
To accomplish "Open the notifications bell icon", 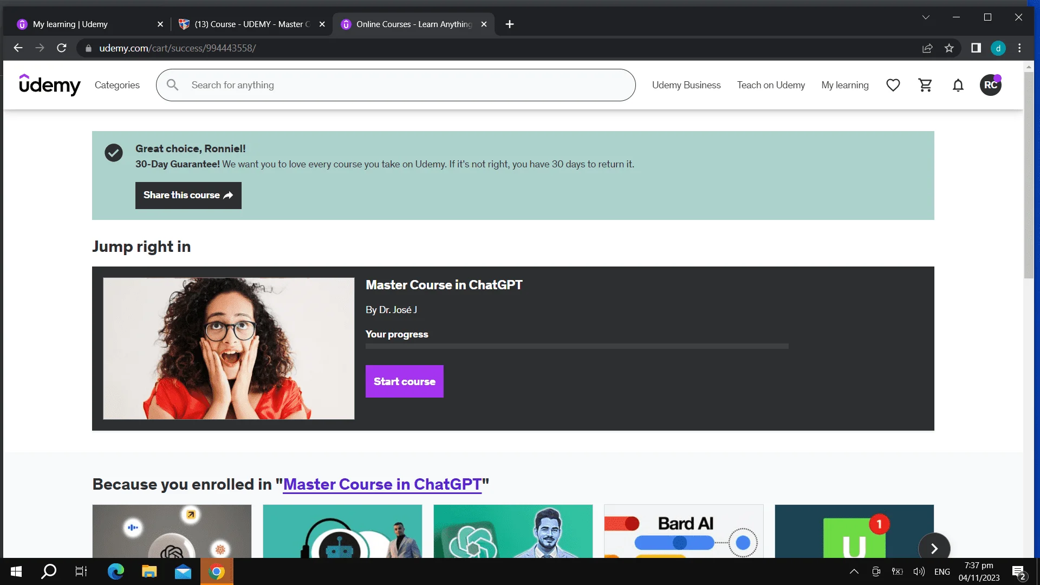I will coord(958,85).
